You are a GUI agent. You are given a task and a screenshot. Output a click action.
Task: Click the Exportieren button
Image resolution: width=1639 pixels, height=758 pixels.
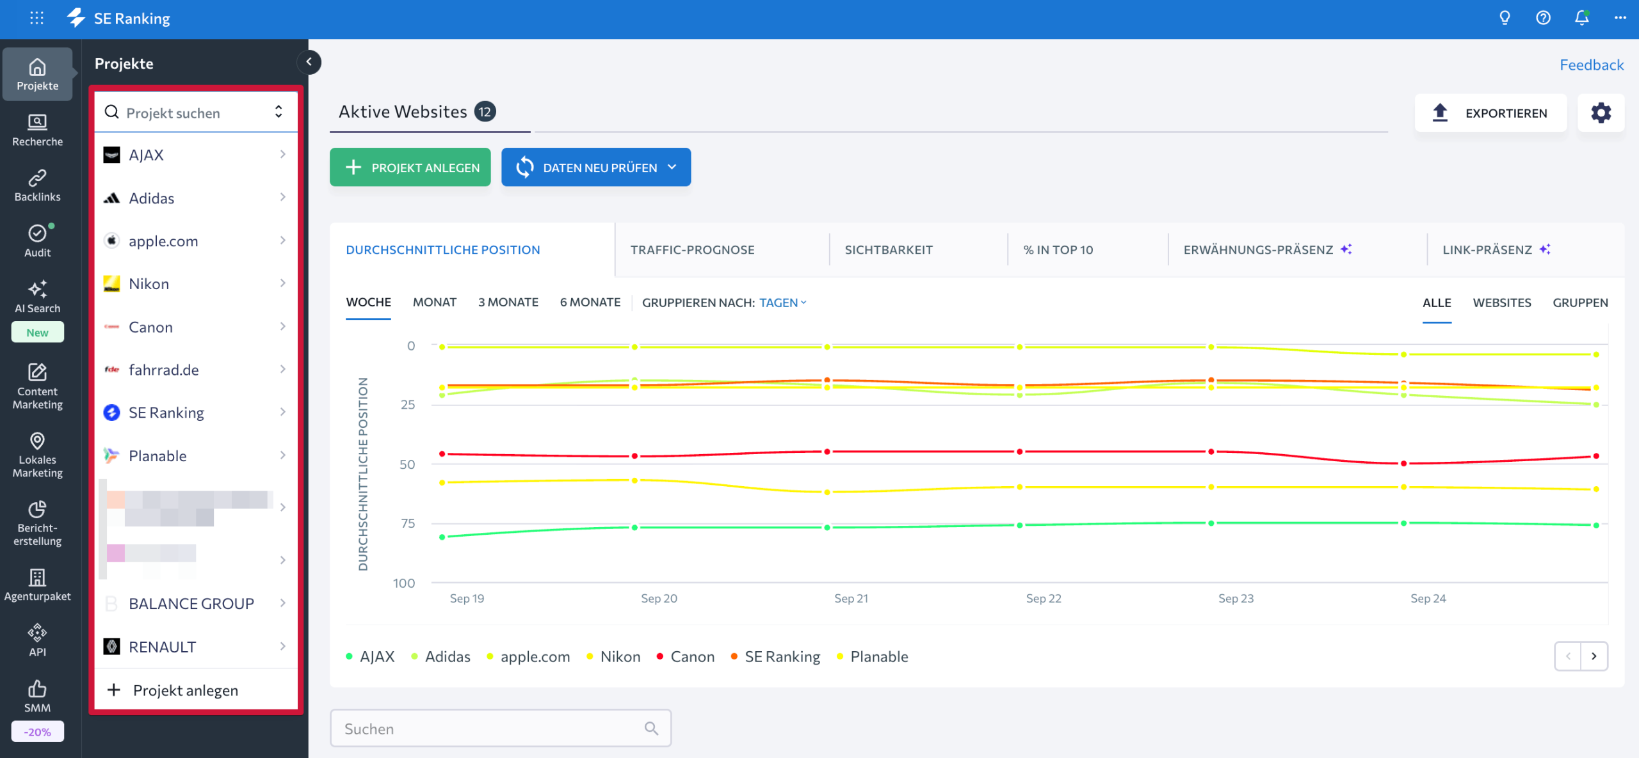[1490, 113]
